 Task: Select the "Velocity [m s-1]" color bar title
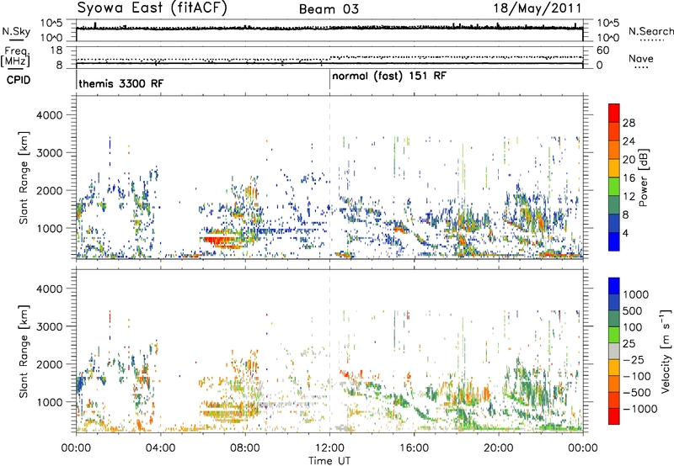pos(666,351)
